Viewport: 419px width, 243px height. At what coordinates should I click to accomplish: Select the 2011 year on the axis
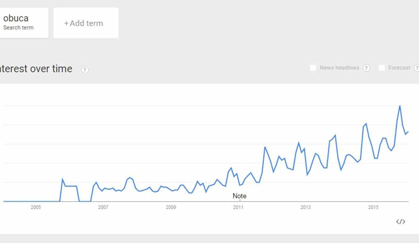tap(238, 207)
